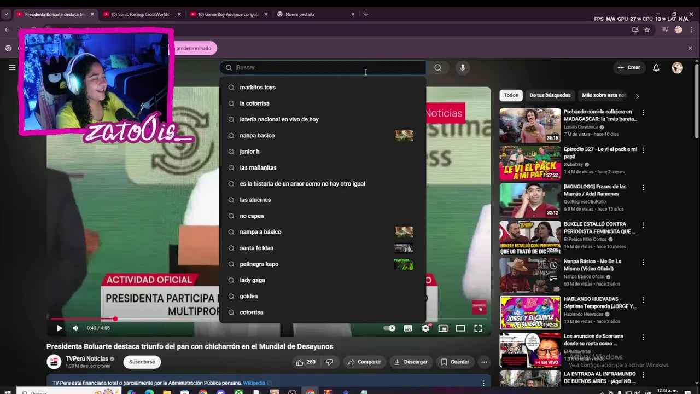This screenshot has height=394, width=700.
Task: Dislike the video
Action: click(329, 362)
